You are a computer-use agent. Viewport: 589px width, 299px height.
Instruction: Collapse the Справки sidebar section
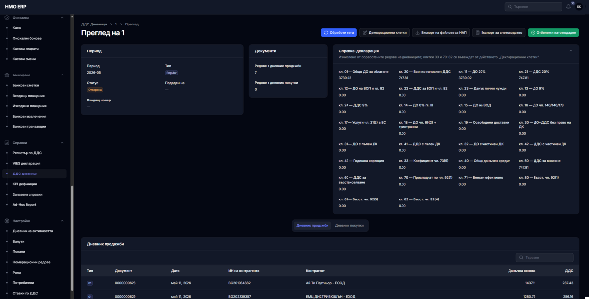pos(62,143)
